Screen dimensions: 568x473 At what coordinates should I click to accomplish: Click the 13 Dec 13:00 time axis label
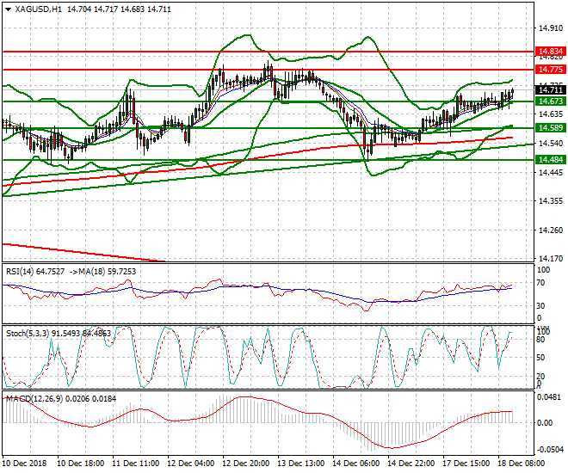301,464
